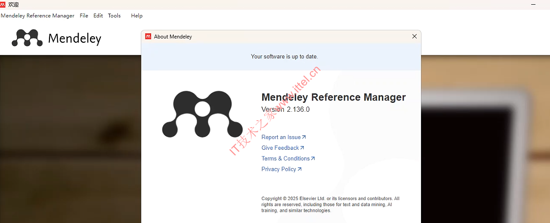Click the red app icon in main window title bar

3,5
